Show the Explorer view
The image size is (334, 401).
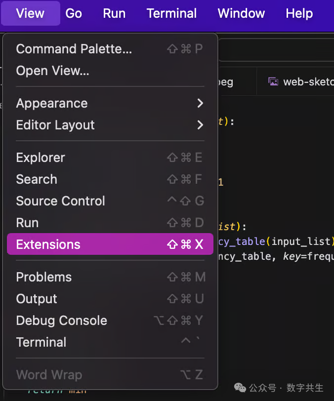point(41,158)
